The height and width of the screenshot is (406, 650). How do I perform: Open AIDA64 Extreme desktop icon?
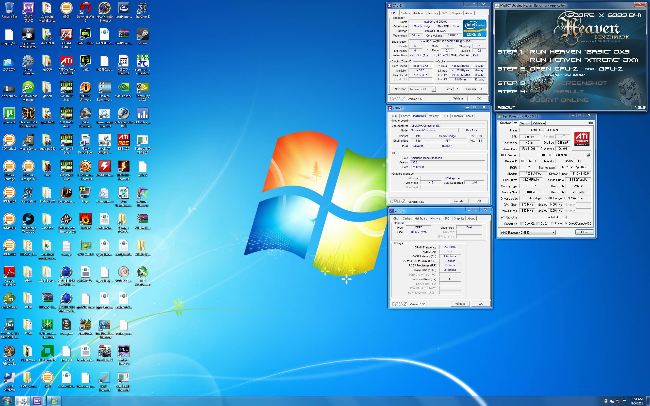tap(66, 38)
